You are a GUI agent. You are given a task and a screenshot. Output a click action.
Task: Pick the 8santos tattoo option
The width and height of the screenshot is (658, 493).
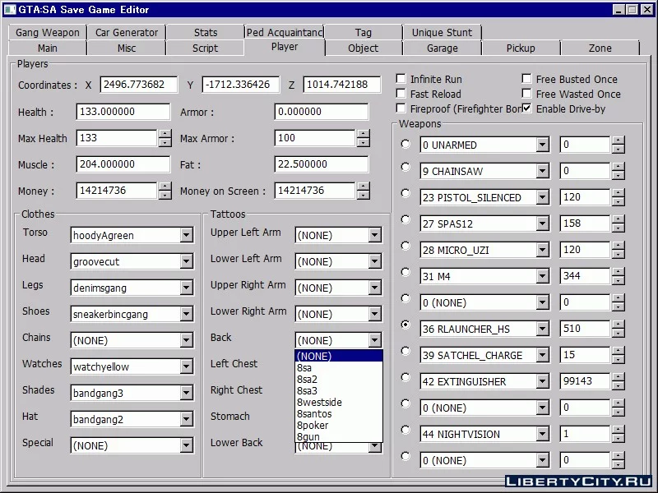click(x=339, y=414)
